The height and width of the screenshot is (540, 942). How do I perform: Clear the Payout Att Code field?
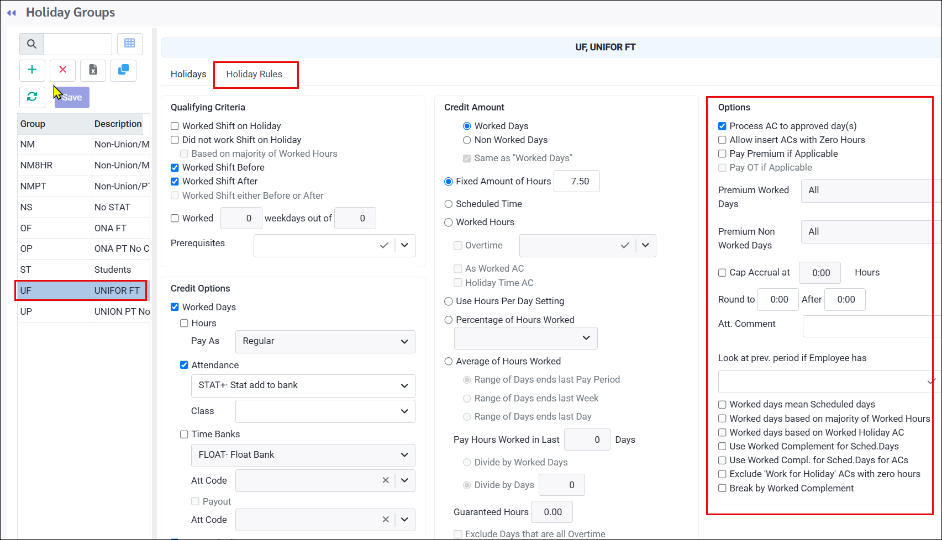[386, 520]
